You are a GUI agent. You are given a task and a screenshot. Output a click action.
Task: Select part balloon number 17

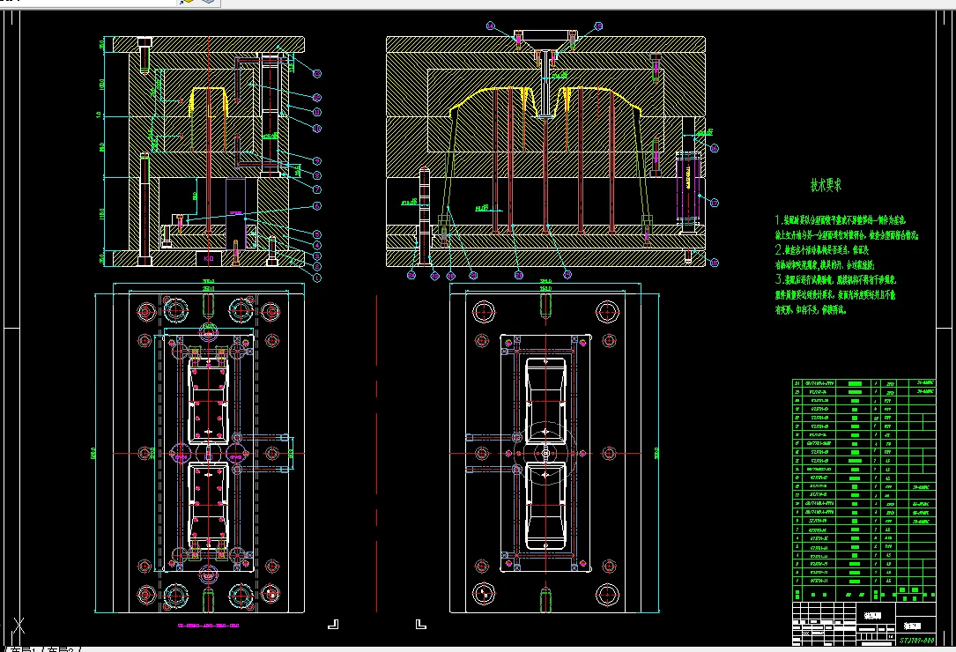715,203
